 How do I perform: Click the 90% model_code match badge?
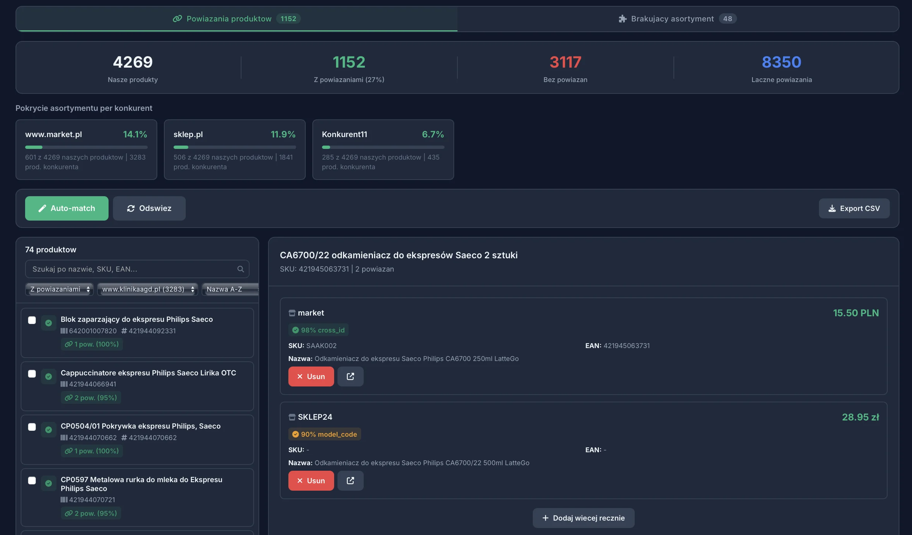tap(325, 434)
